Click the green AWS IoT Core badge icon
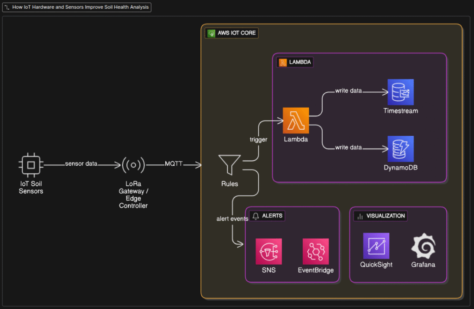The height and width of the screenshot is (309, 474). [x=211, y=33]
